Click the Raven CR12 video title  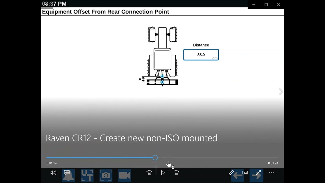pos(131,138)
